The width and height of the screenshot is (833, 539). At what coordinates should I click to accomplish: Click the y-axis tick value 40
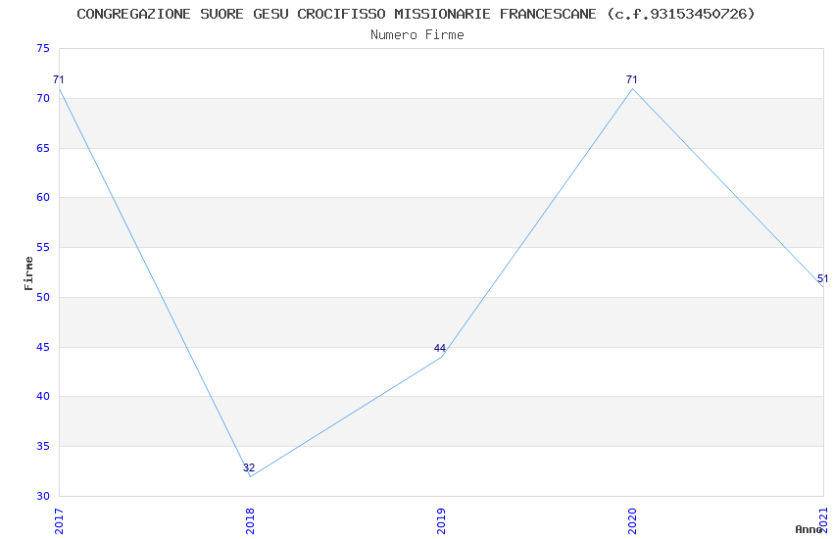(43, 397)
